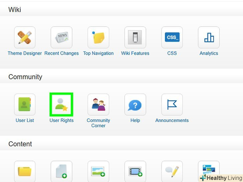
Task: Open the CSS editor icon
Action: point(172,38)
